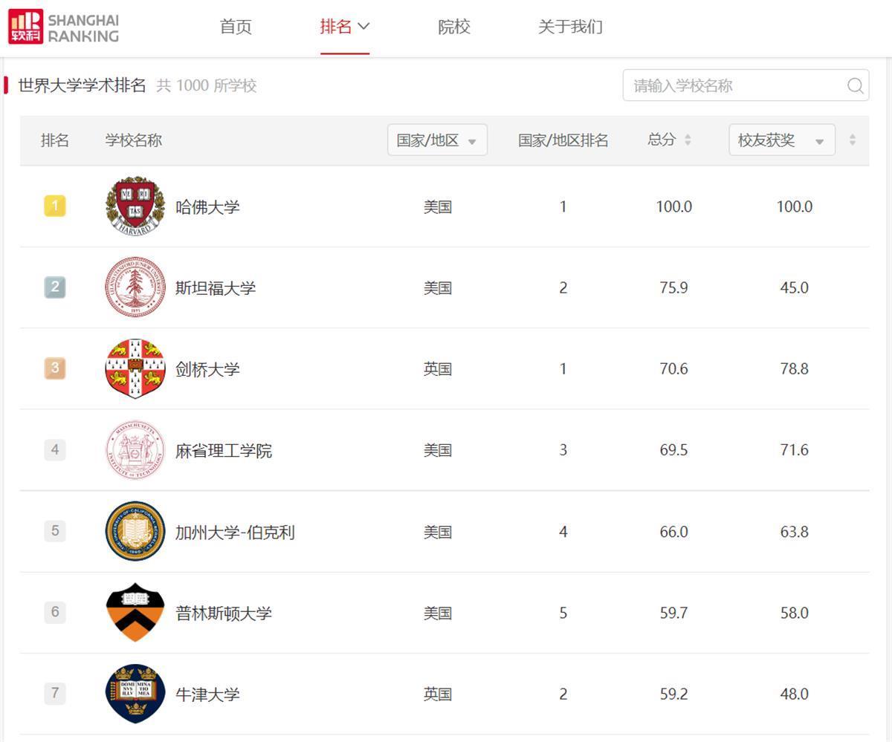Click the silver rank 2 badge
Viewport: 892px width, 742px height.
click(55, 287)
